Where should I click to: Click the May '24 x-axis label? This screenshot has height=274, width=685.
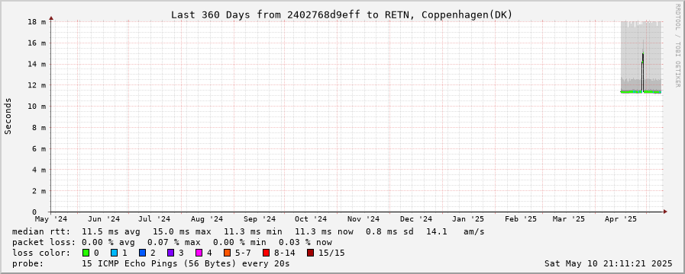[51, 219]
